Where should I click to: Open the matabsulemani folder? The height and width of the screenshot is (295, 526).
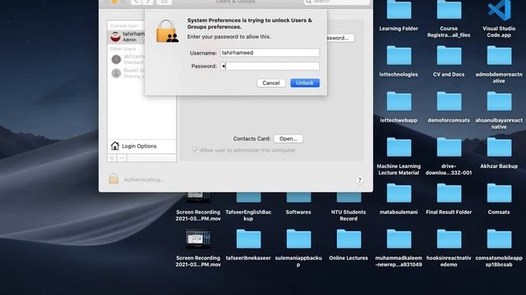tap(399, 193)
